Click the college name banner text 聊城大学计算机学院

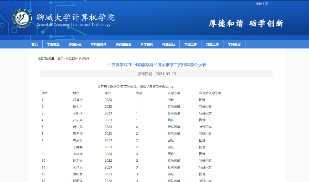pos(76,18)
